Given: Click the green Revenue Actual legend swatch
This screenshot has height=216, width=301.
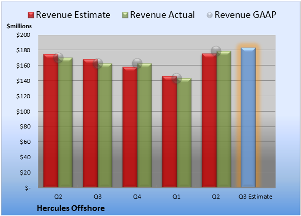Looking at the screenshot, I should (x=125, y=15).
